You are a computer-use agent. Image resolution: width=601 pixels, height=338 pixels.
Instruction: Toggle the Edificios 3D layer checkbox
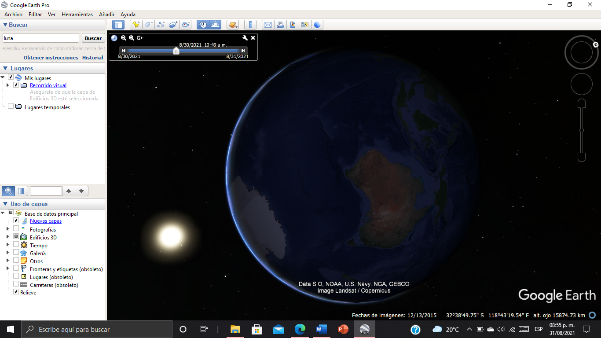tap(16, 237)
